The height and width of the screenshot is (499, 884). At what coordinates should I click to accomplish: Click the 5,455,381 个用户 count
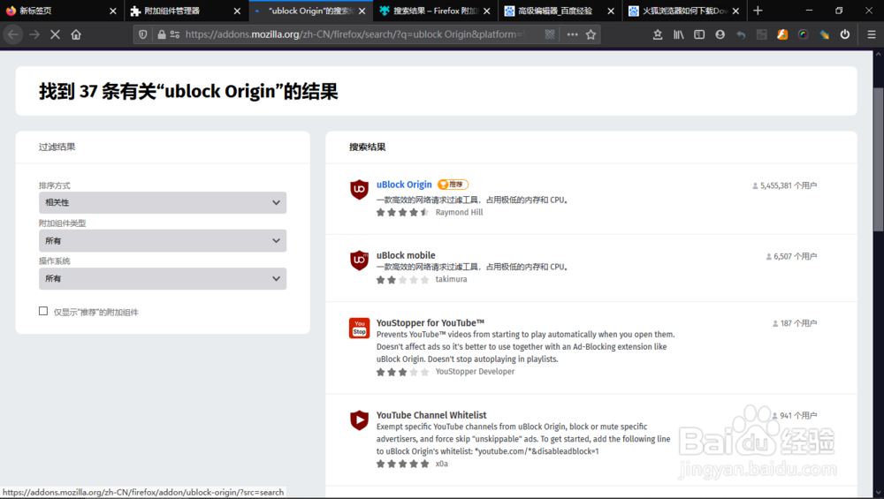[x=785, y=185]
